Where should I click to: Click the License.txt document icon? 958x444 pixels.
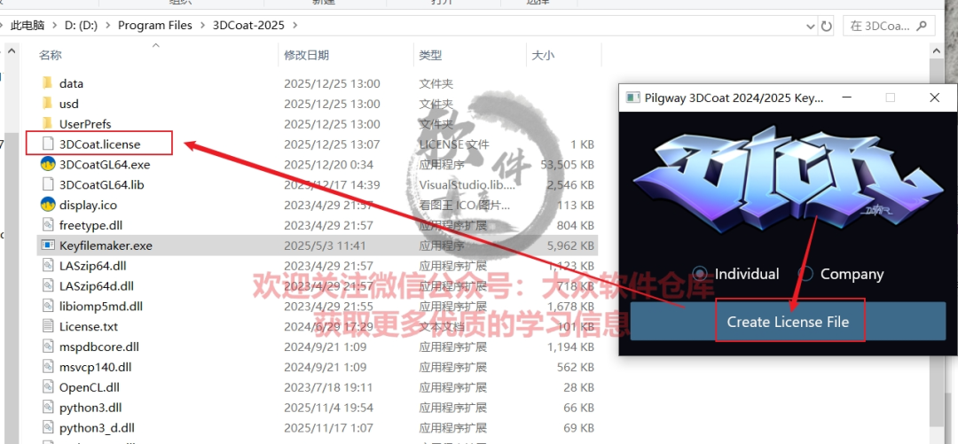click(x=48, y=326)
